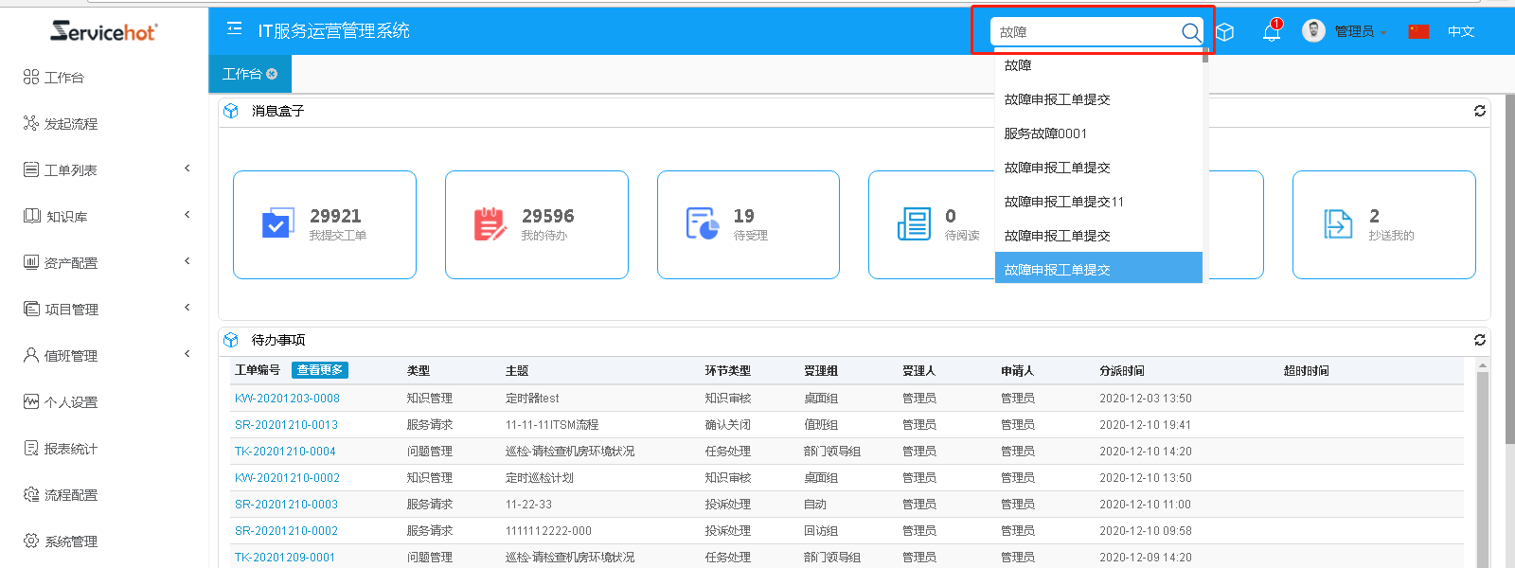Viewport: 1515px width, 568px height.
Task: Open the 管理员 user dropdown
Action: tap(1354, 31)
